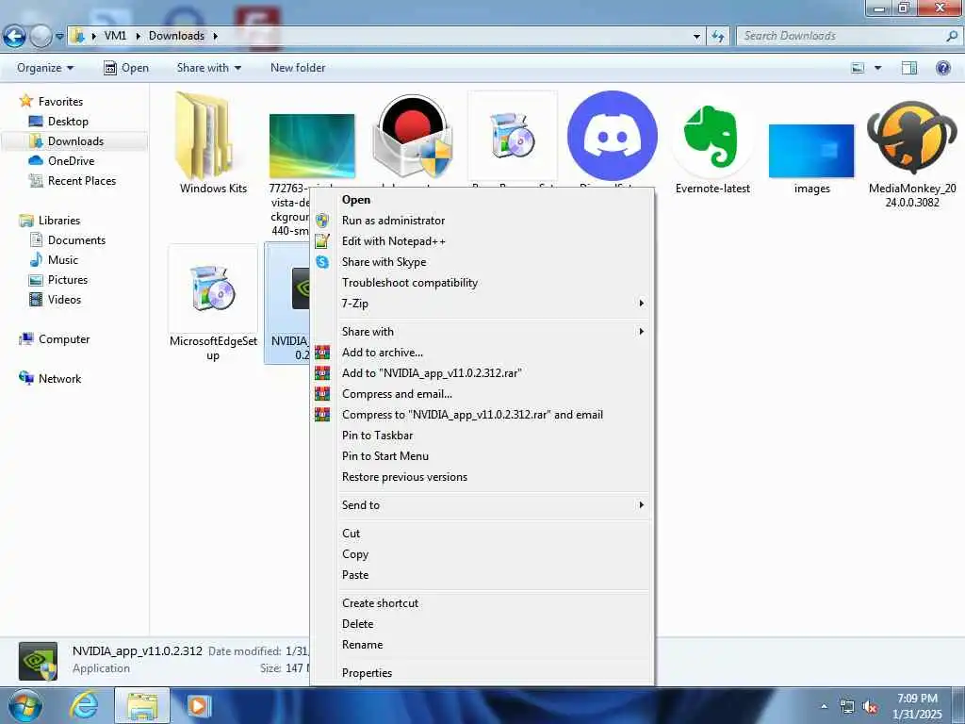Select the vista wallpaper image thumbnail
This screenshot has width=965, height=724.
[x=312, y=146]
